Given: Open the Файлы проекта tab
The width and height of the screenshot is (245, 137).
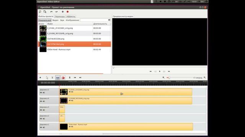Looking at the screenshot, I should point(46,16).
